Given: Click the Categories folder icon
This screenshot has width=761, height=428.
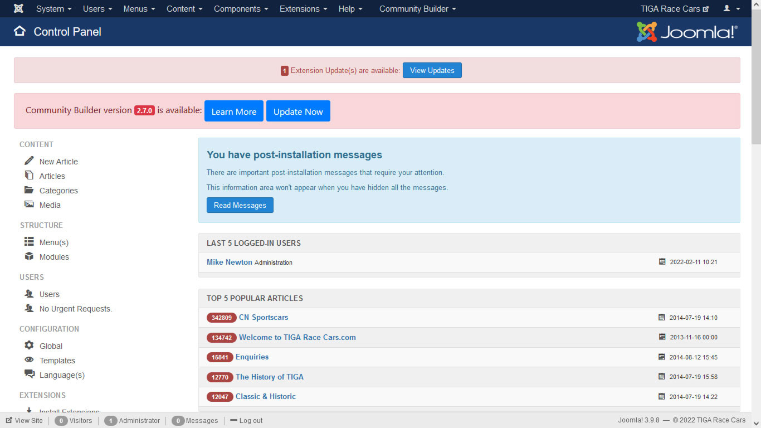Looking at the screenshot, I should [29, 190].
